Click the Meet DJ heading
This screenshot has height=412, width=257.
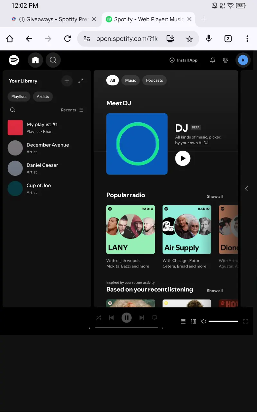click(119, 103)
